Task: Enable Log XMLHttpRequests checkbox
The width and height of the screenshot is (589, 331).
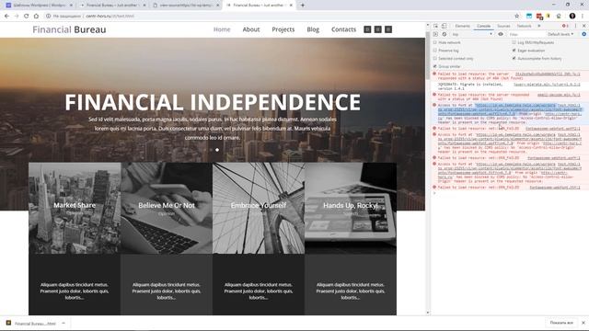Action: coord(514,42)
